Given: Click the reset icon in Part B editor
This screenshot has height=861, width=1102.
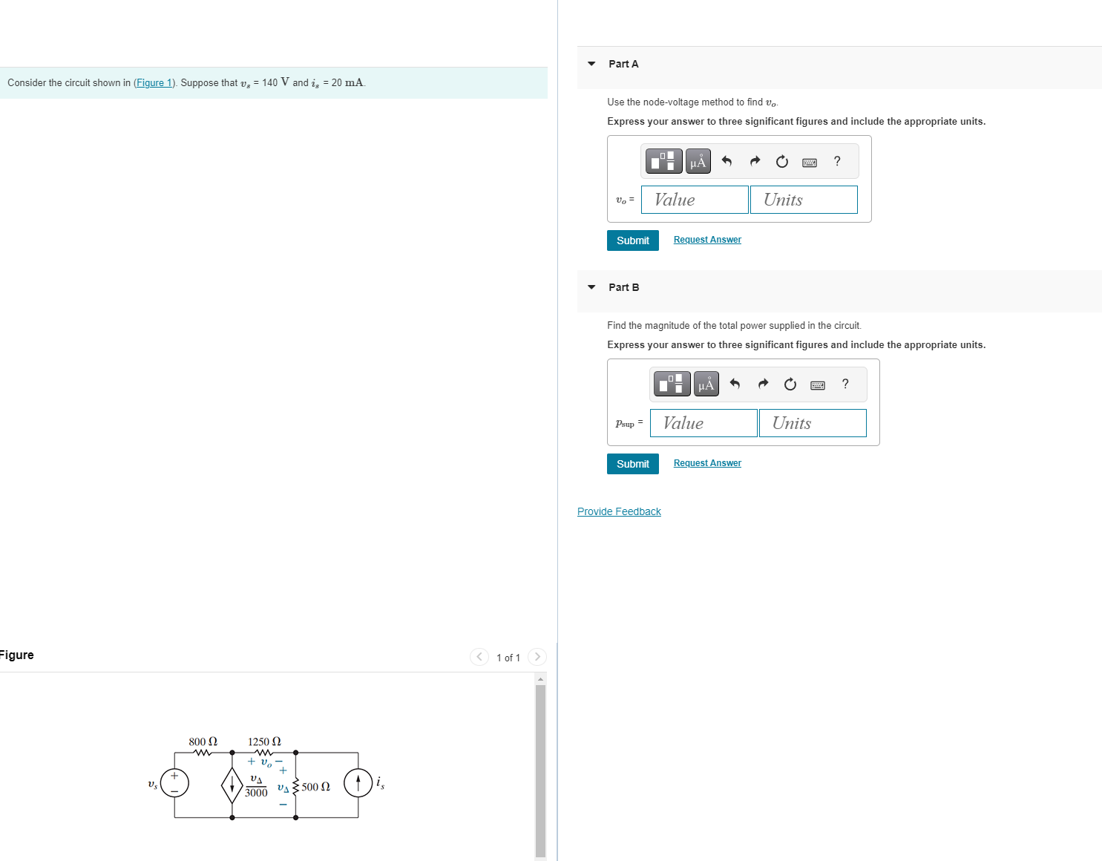Looking at the screenshot, I should [x=790, y=384].
